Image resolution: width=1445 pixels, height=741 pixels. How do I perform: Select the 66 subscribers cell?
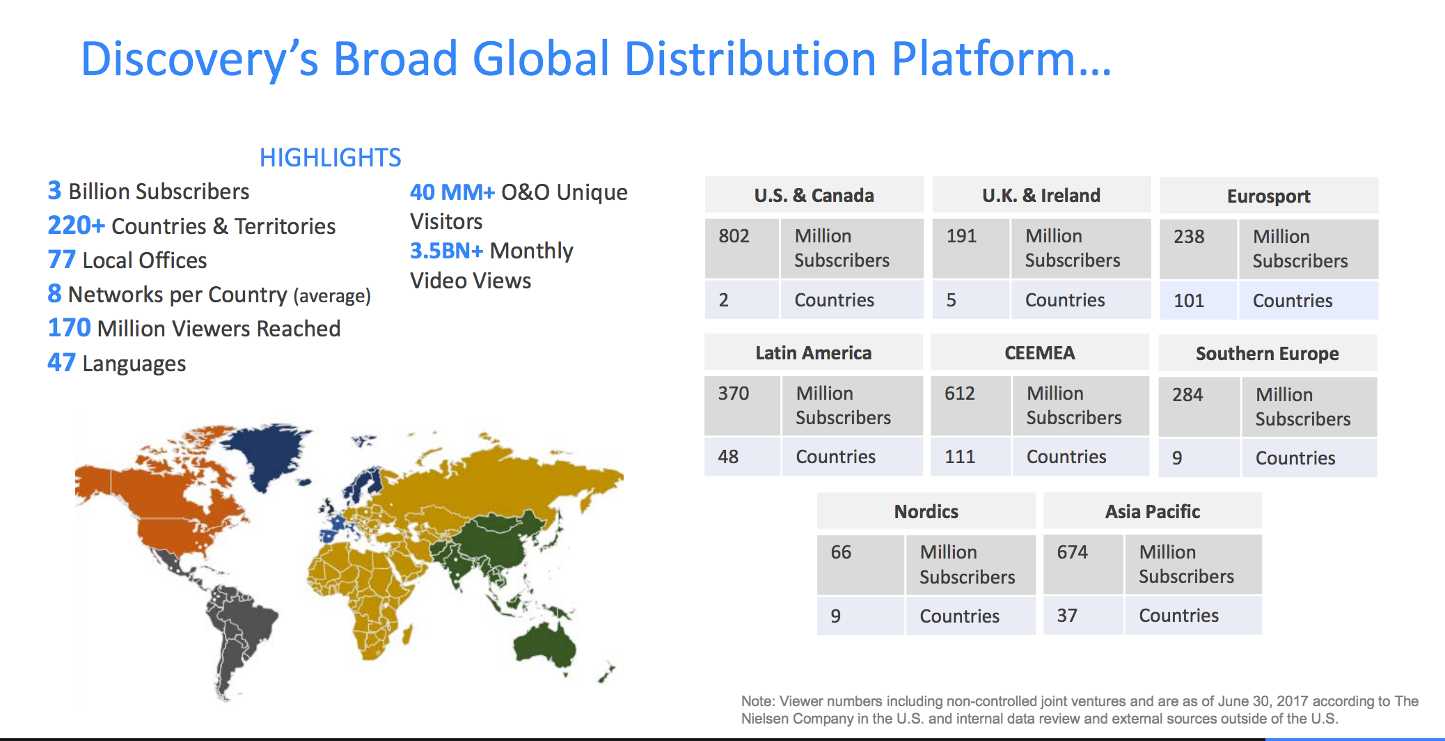861,564
